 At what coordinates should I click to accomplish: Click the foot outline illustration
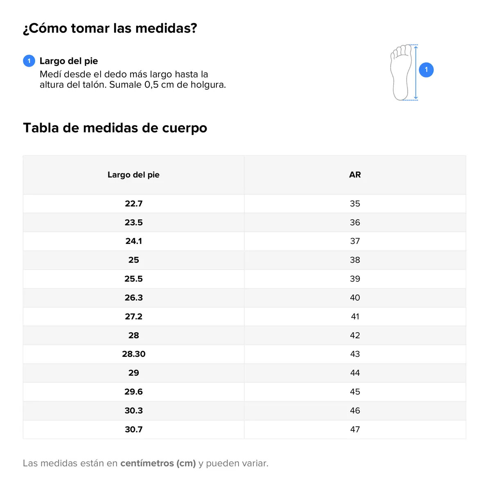coord(401,72)
